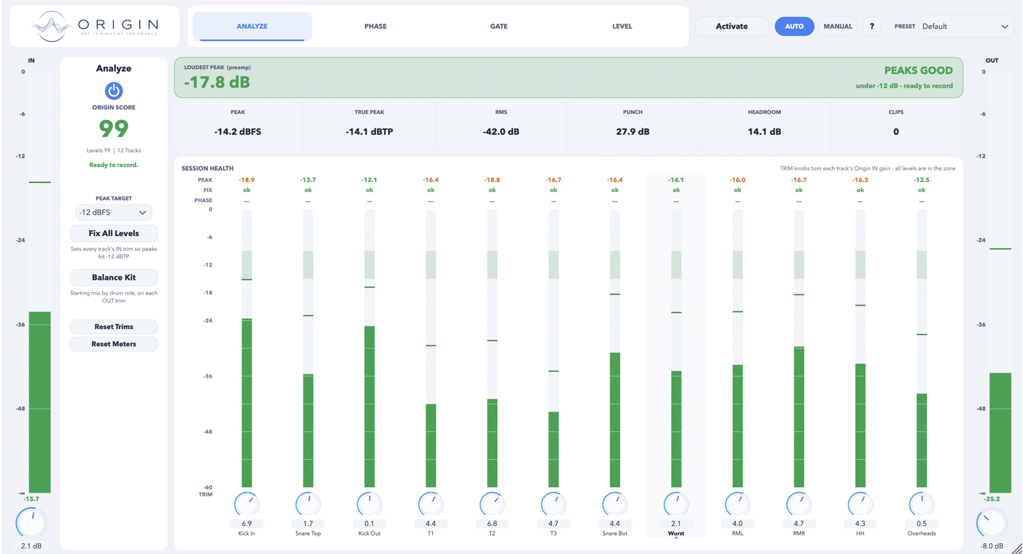Open the Default preset dropdown
This screenshot has height=554, width=1023.
[x=965, y=27]
